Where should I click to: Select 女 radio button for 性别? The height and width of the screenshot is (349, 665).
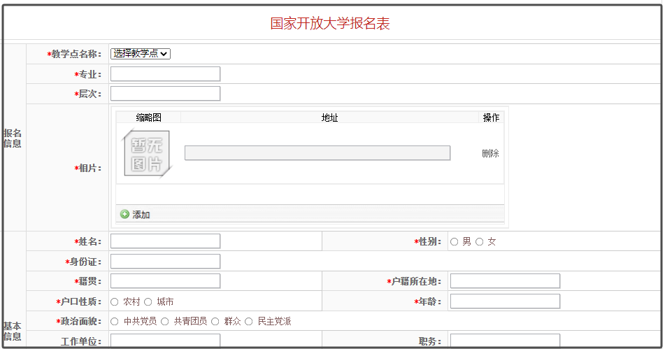point(479,242)
